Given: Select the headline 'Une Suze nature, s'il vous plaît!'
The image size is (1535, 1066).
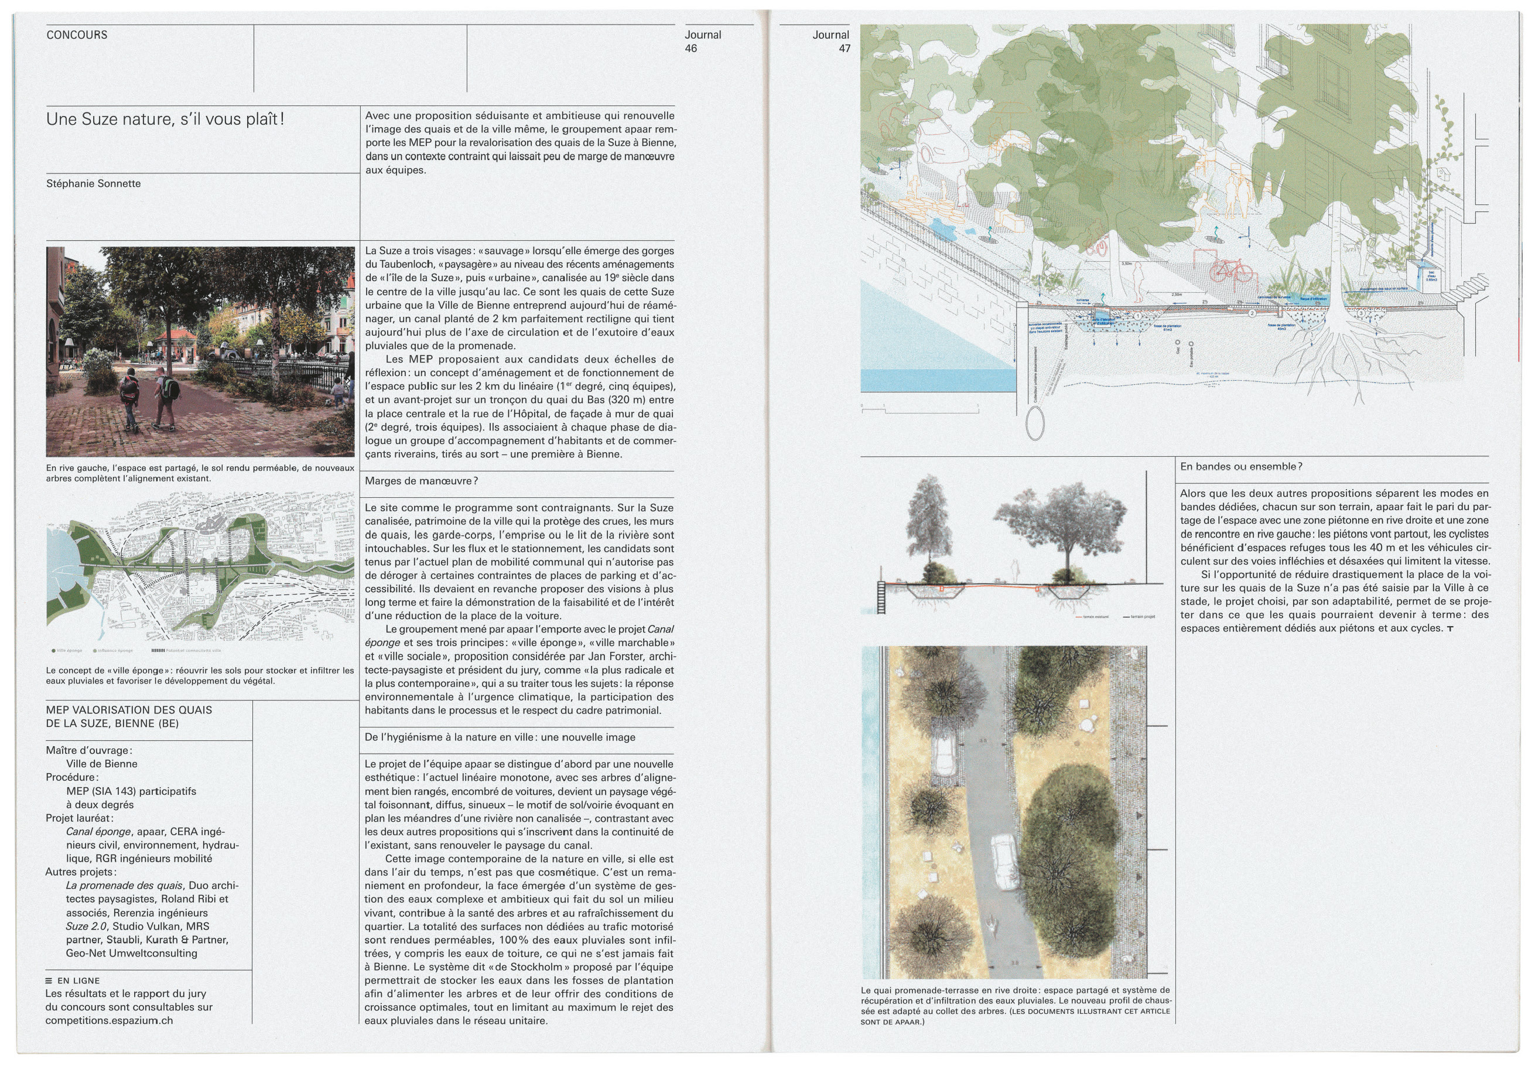Looking at the screenshot, I should click(x=165, y=119).
